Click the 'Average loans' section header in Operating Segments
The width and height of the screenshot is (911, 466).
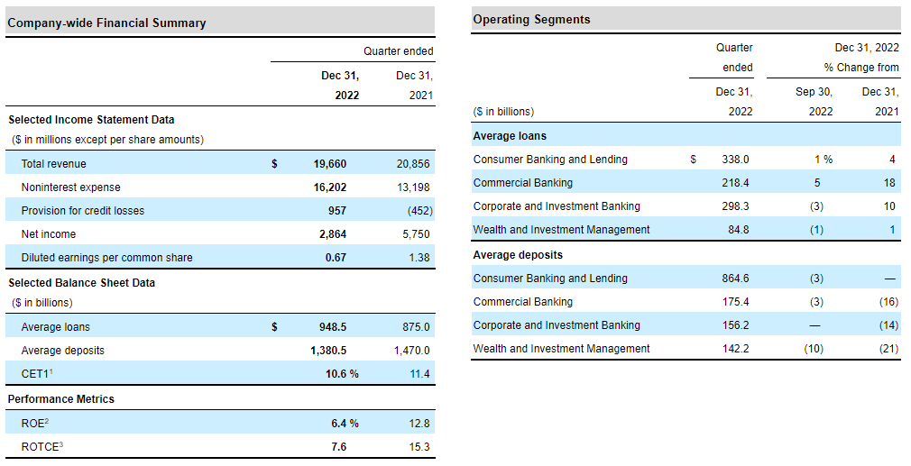[511, 136]
